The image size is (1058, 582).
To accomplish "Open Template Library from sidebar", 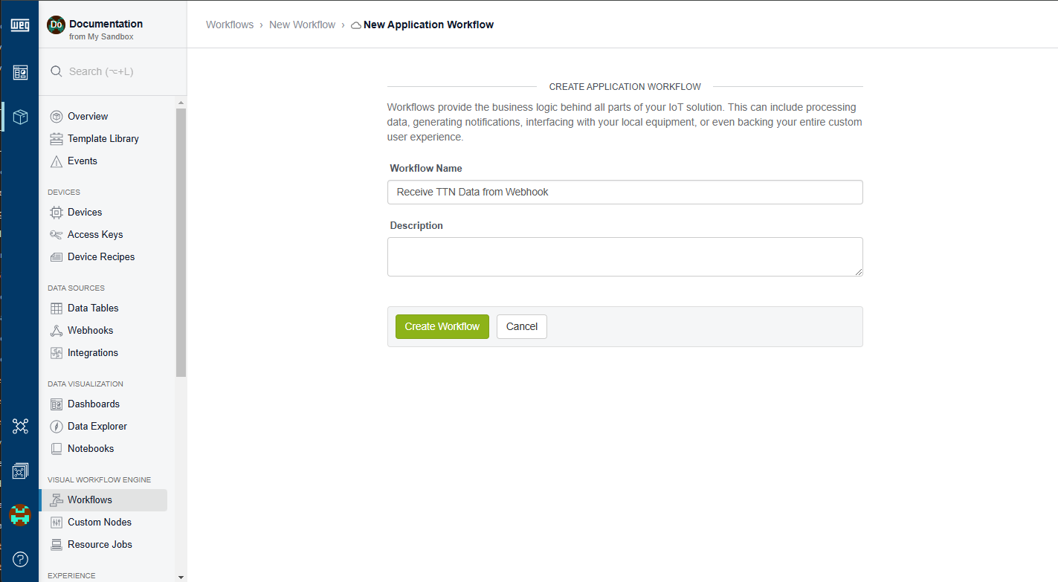I will pos(103,138).
